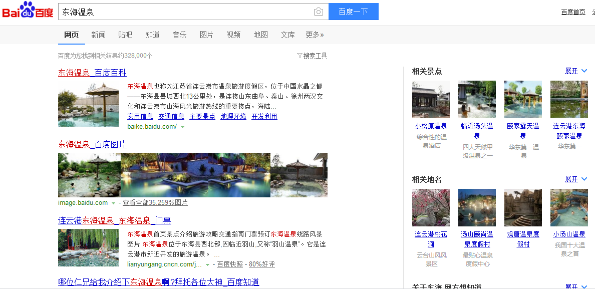Viewport: 595px width, 289px height.
Task: Open the 连云港东海顾家温泉 link
Action: coord(569,131)
